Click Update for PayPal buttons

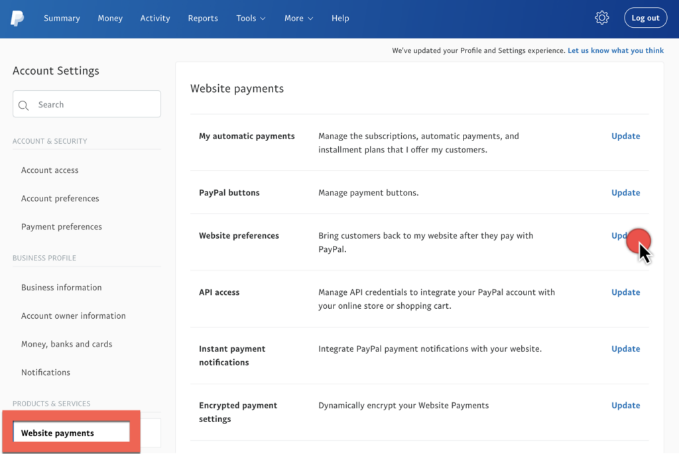(x=625, y=193)
